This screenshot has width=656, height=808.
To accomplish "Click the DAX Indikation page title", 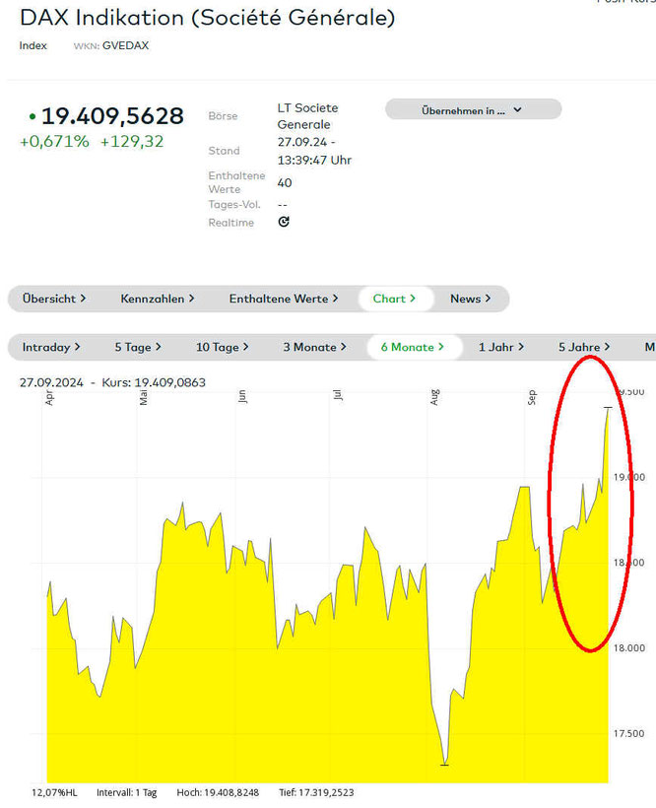I will [208, 18].
